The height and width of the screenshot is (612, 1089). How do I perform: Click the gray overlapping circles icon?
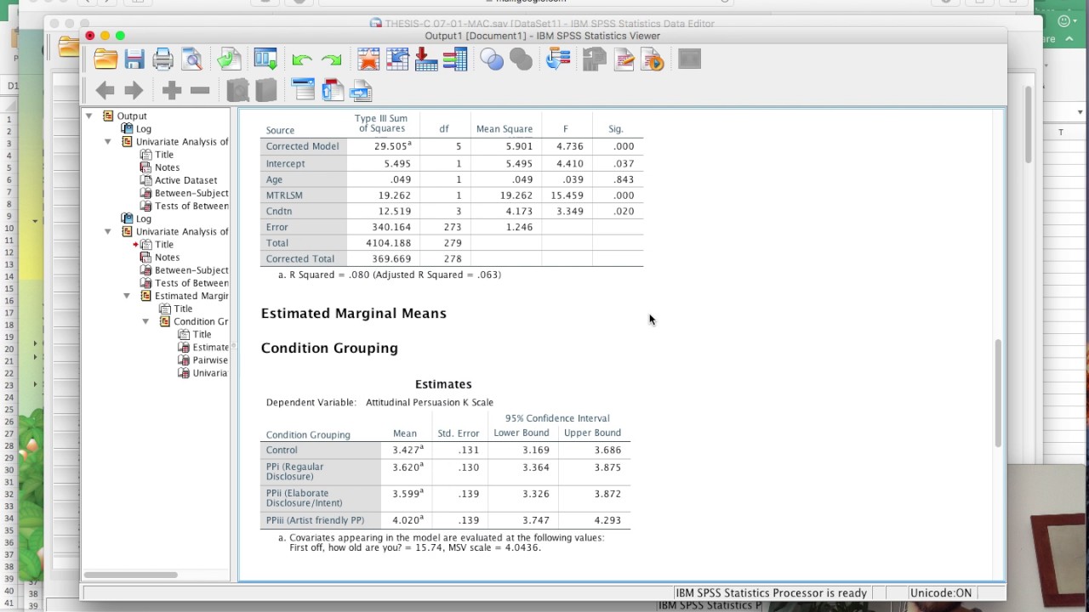click(521, 59)
